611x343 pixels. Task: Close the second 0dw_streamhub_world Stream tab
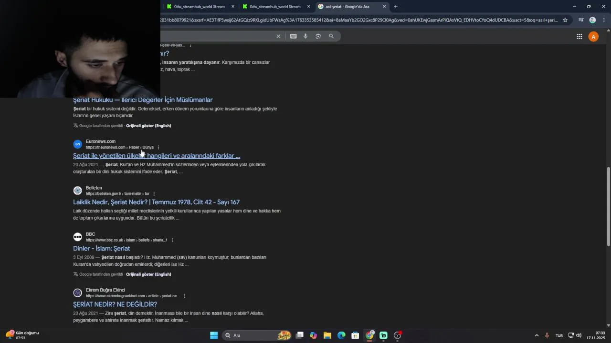click(x=308, y=7)
